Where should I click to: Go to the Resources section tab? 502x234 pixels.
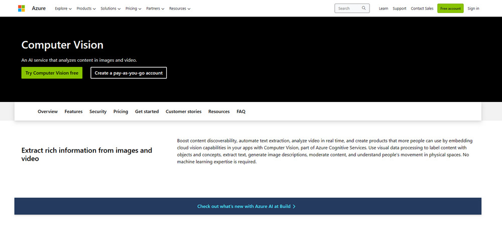[219, 111]
